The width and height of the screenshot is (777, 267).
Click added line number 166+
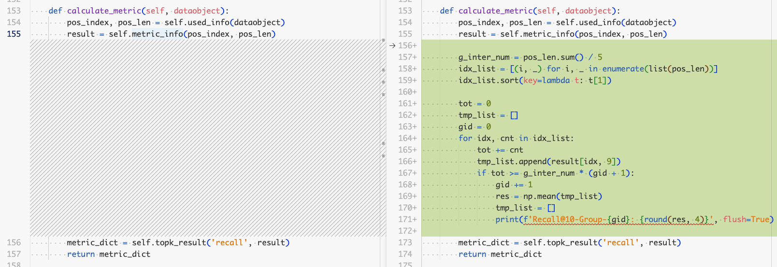[407, 161]
